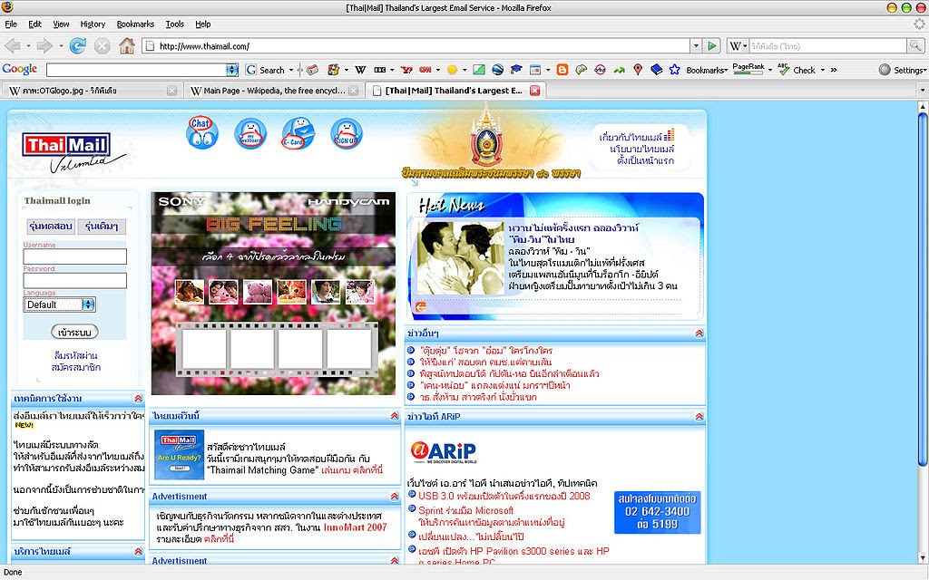Click the รุ่นเดิมๆ button

point(102,227)
